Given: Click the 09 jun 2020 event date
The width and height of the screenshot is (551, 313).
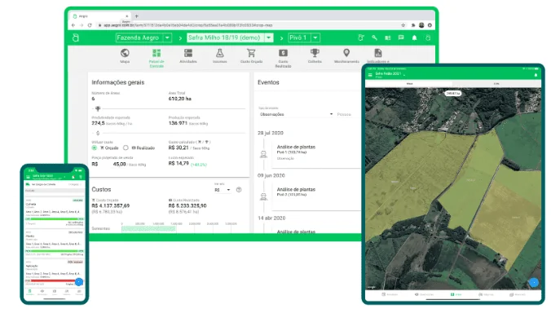Looking at the screenshot, I should click(271, 175).
